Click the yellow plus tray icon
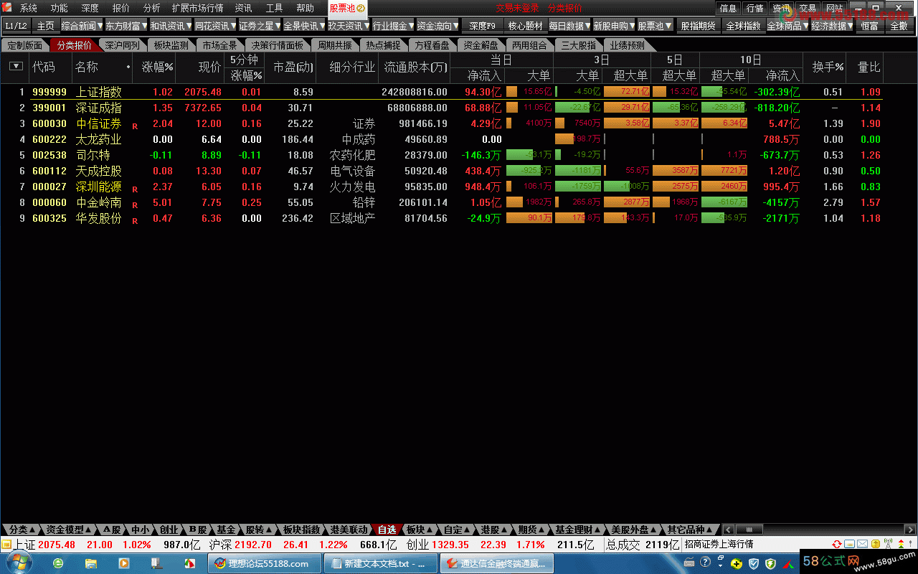This screenshot has height=574, width=918. (x=737, y=564)
